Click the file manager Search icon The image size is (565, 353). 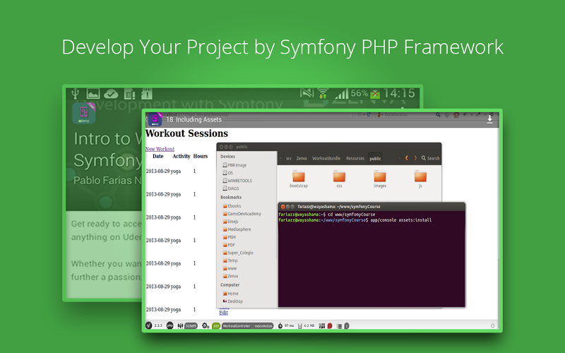424,158
